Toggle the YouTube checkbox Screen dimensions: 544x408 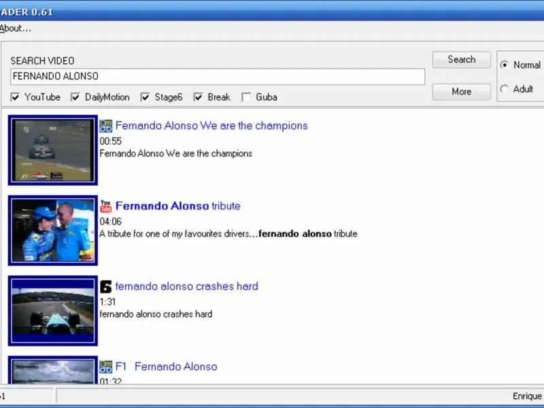pyautogui.click(x=15, y=97)
